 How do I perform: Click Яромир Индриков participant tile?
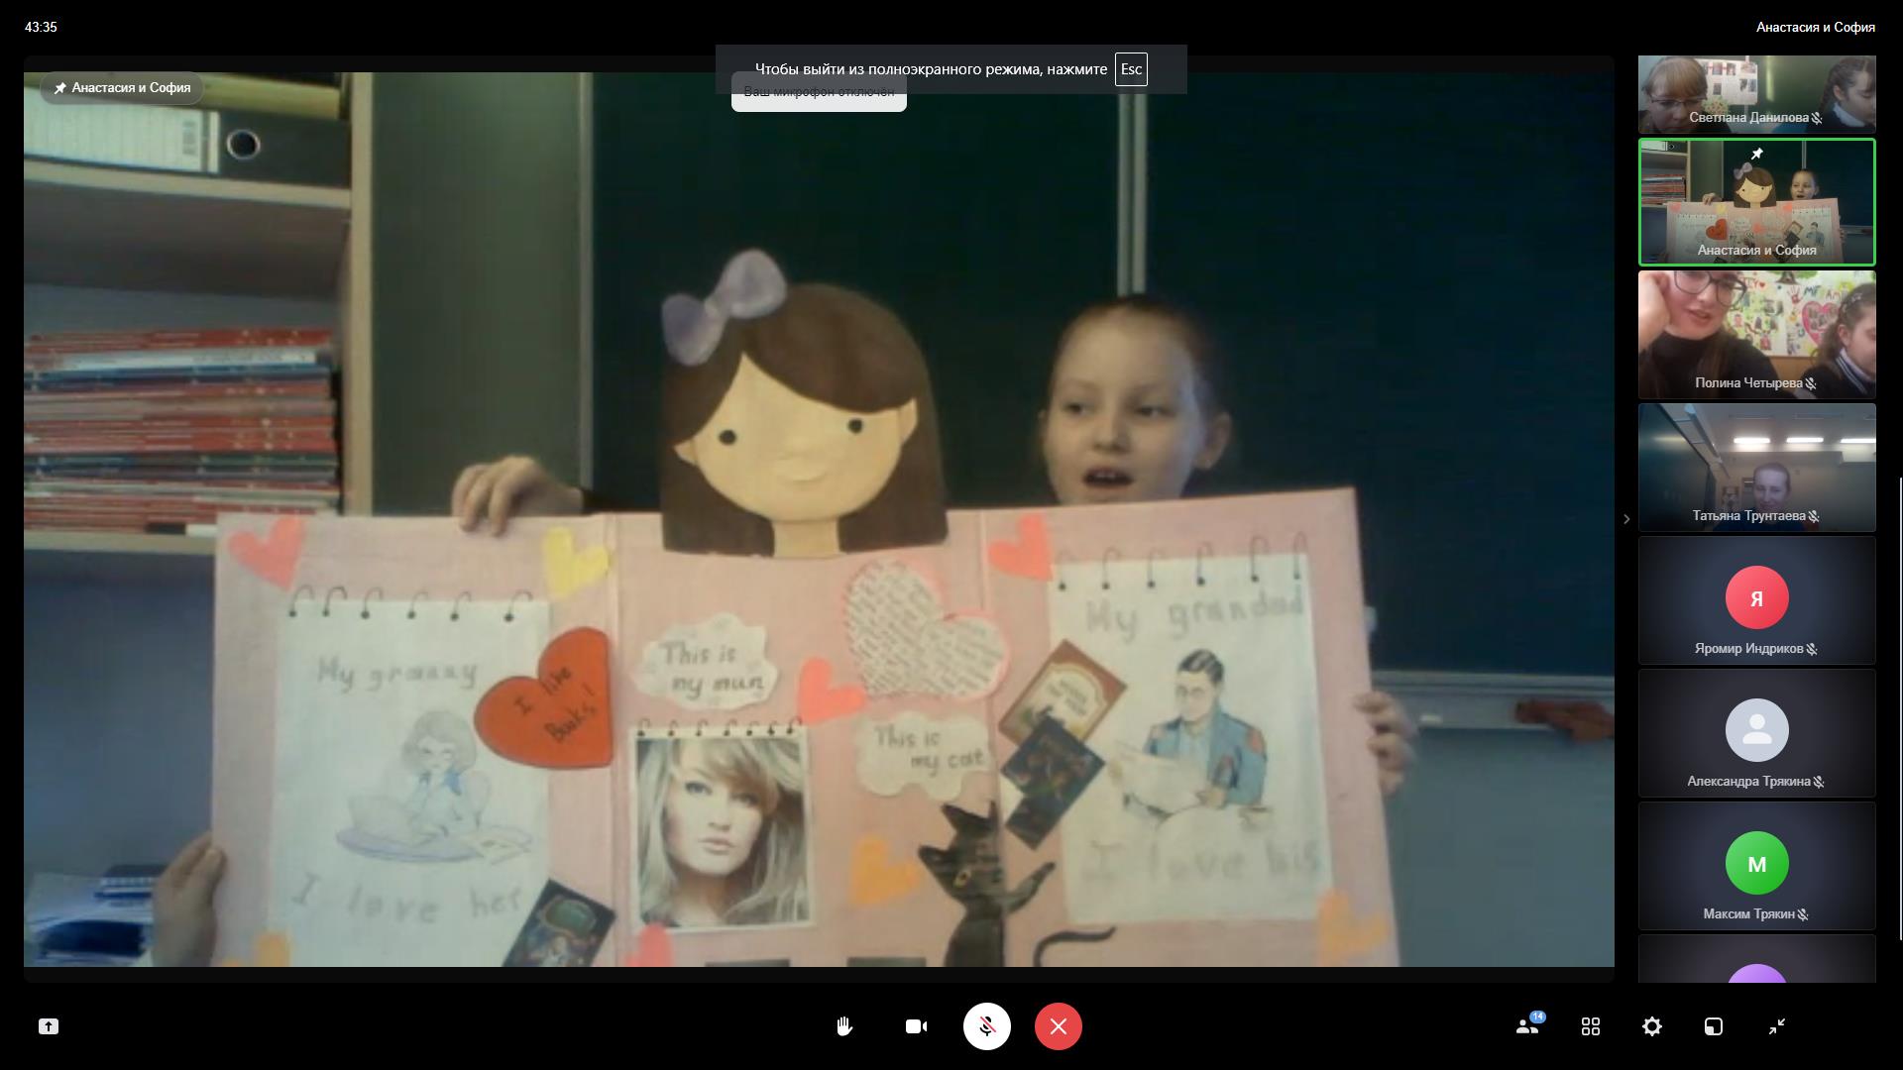pyautogui.click(x=1756, y=599)
